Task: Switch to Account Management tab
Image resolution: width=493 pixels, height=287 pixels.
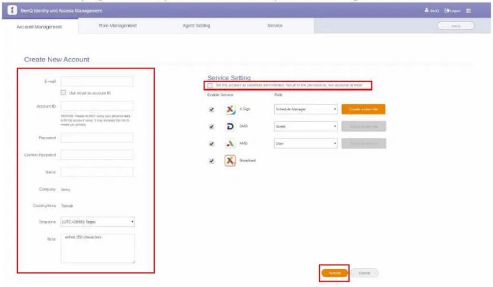Action: [39, 27]
